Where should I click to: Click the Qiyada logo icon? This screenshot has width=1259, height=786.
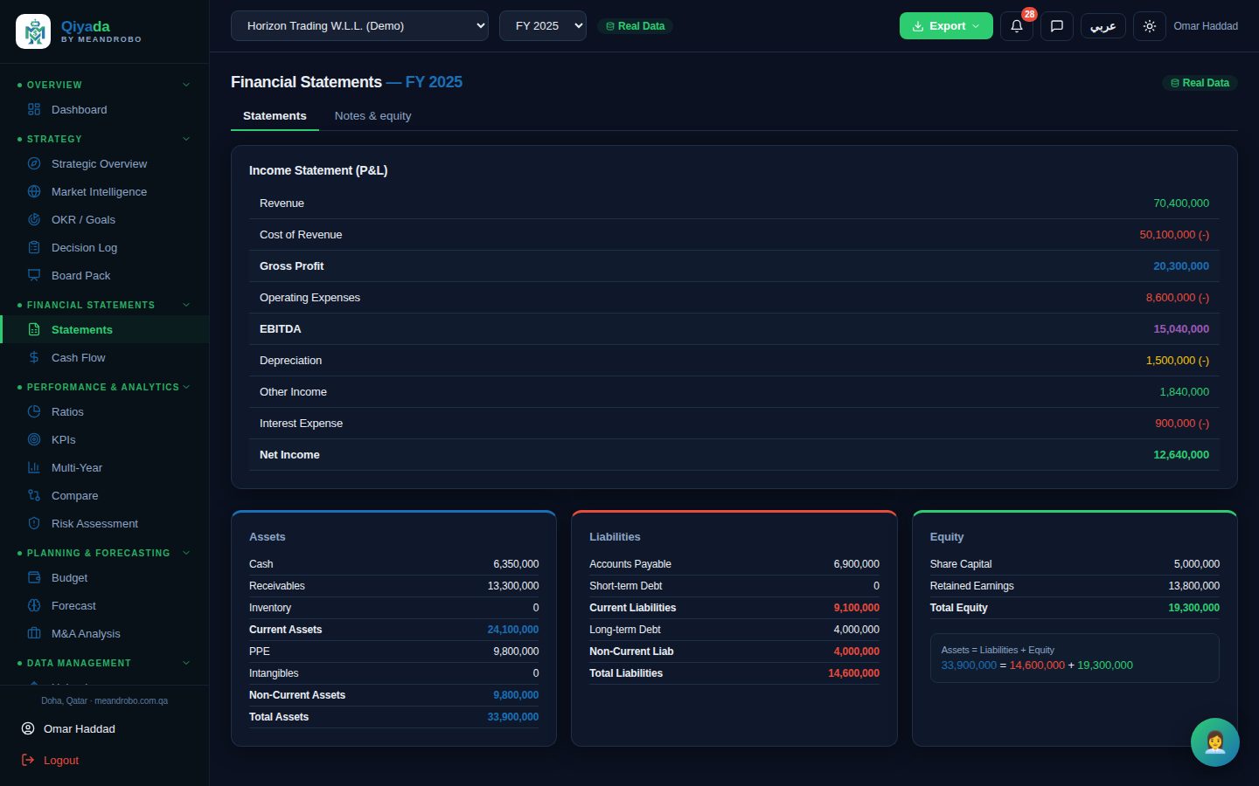coord(33,31)
